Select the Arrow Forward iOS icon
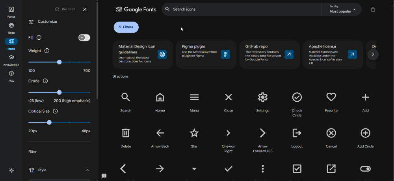 262,133
